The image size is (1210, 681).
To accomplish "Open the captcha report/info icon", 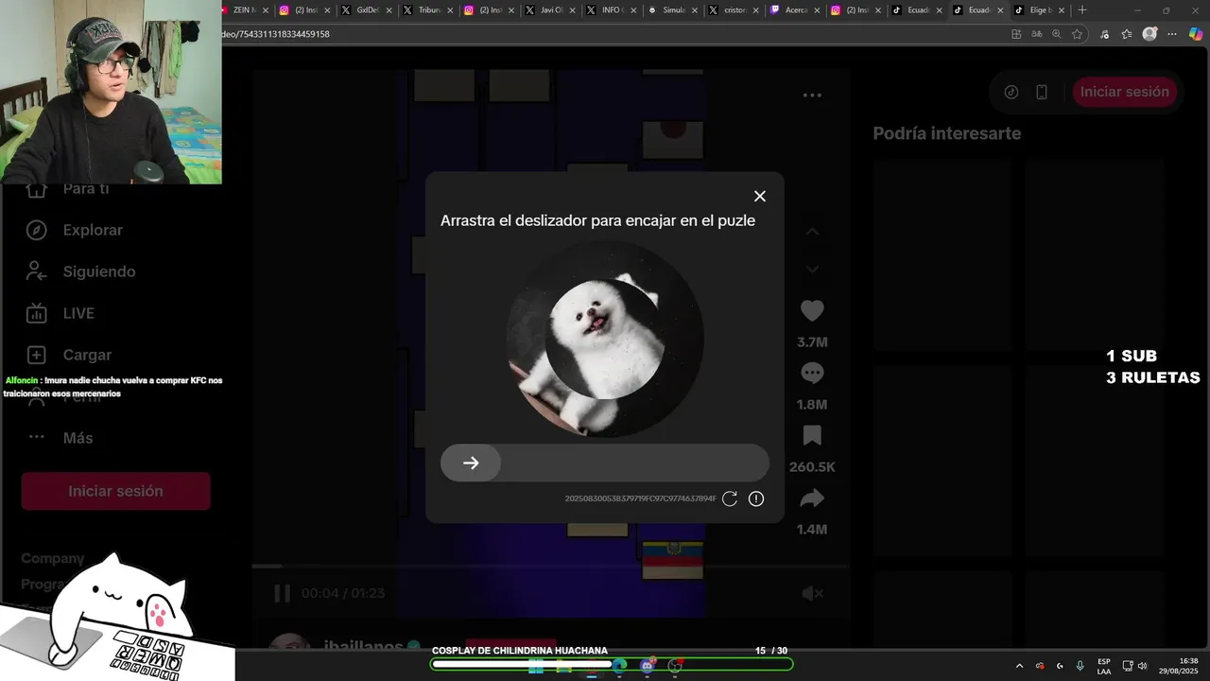I will pyautogui.click(x=756, y=498).
